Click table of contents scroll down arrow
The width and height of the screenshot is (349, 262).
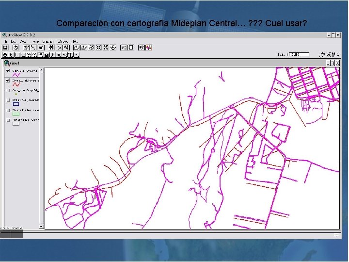tap(41, 227)
